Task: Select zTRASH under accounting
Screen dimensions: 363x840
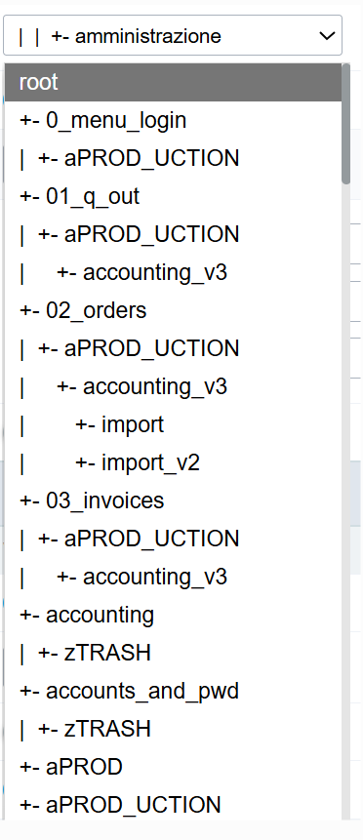Action: coord(173,653)
